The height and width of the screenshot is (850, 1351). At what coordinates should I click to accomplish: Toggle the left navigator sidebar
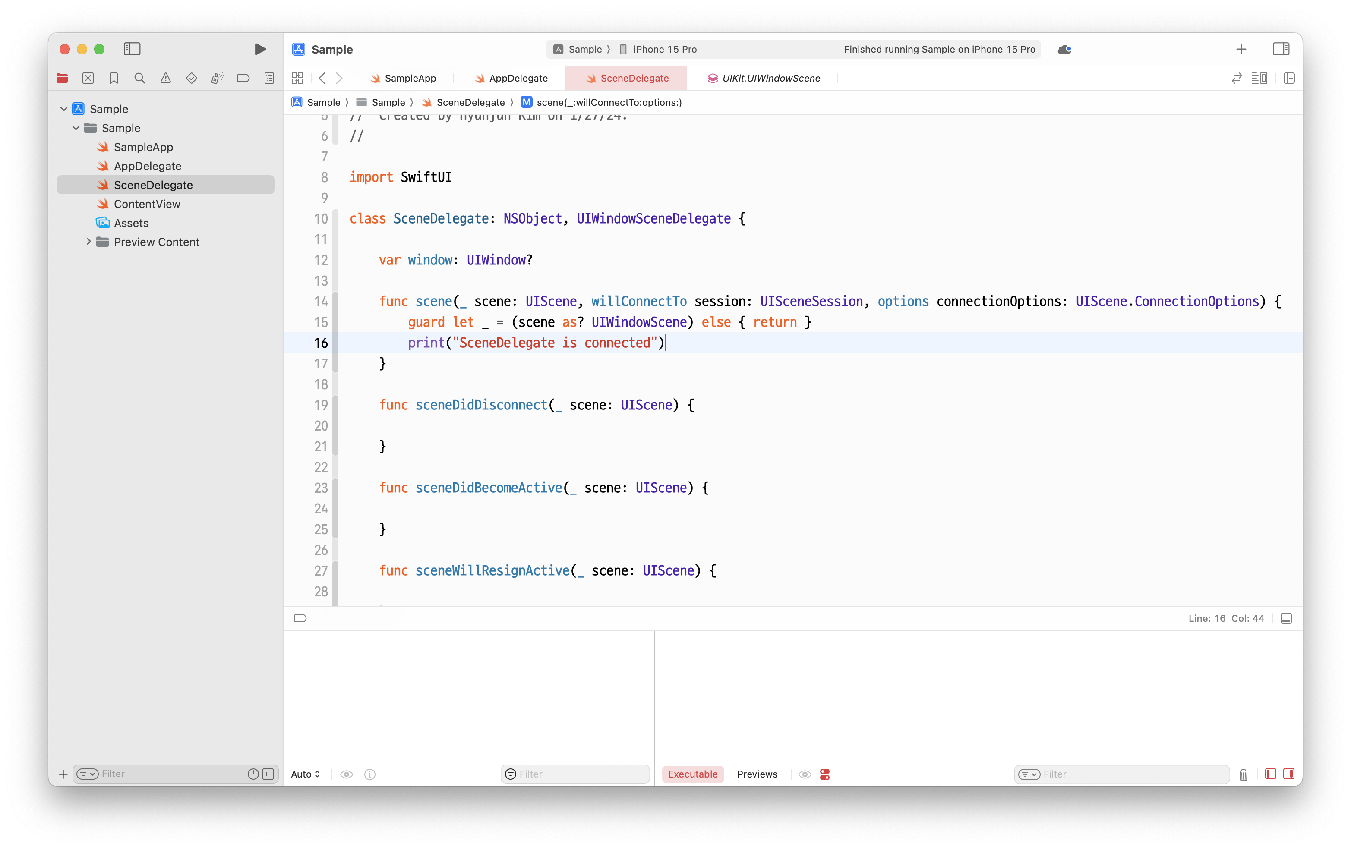point(132,49)
